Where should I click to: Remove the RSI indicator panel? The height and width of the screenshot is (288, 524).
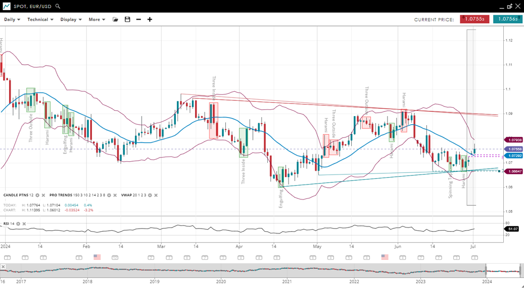click(x=24, y=224)
